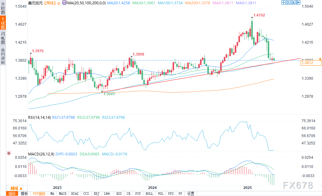Click the orange arrow on current price label
Viewport: 322px width, 196px height.
320,58
